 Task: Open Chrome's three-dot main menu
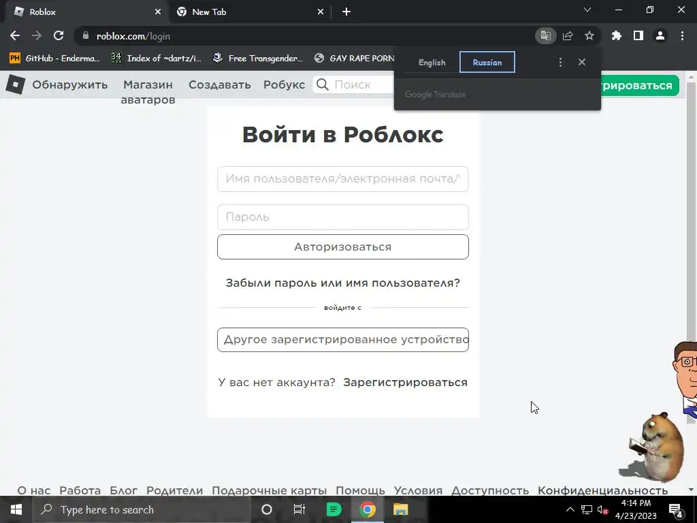pyautogui.click(x=682, y=35)
